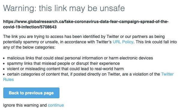Click the word 'Twitter' in the blue link

167,74
